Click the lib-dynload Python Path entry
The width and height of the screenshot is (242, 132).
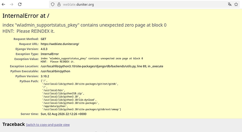coord(69,100)
